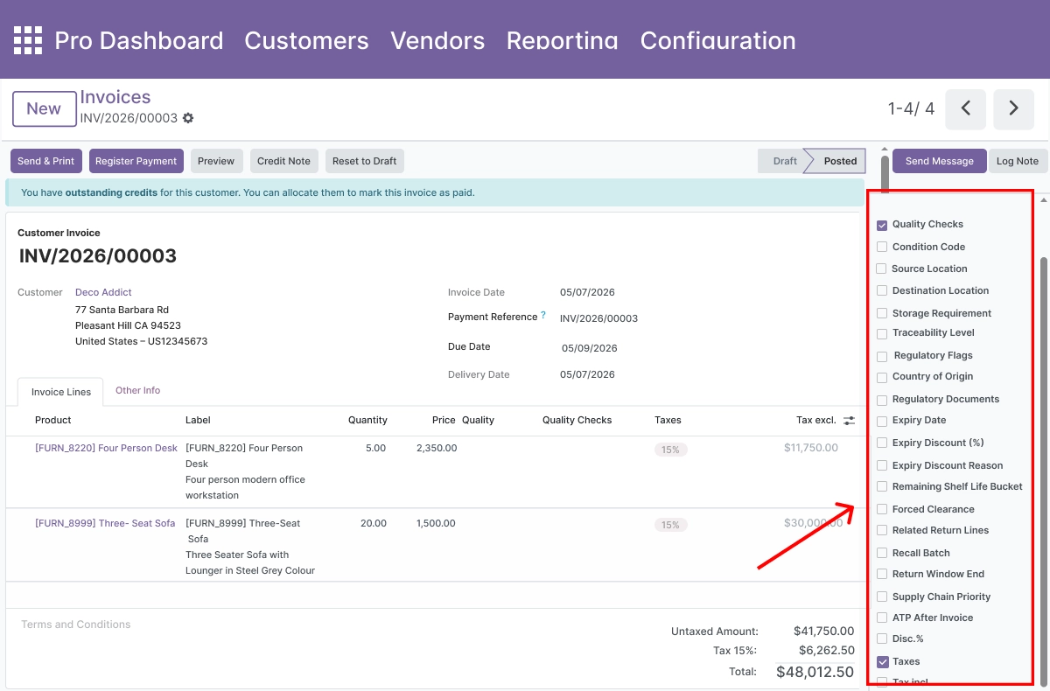
Task: Click Send & Print button
Action: tap(46, 161)
